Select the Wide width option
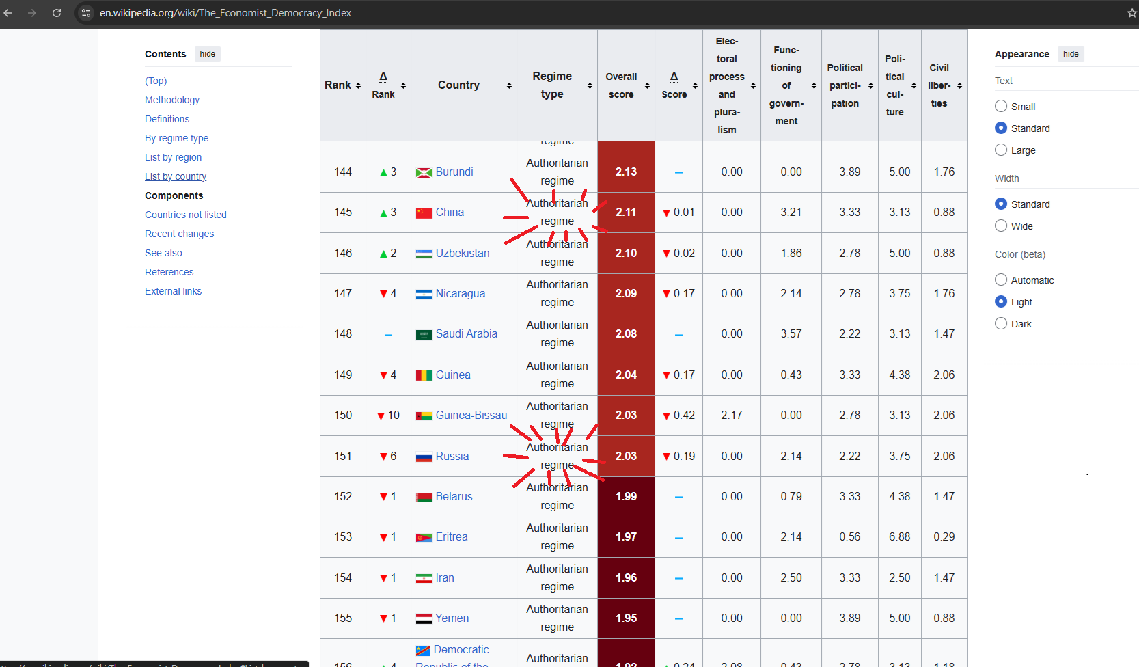This screenshot has width=1139, height=667. [1001, 226]
